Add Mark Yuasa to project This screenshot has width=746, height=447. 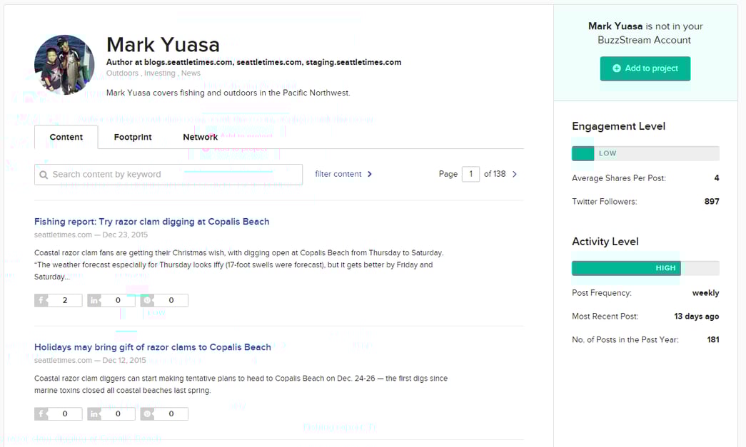coord(645,68)
